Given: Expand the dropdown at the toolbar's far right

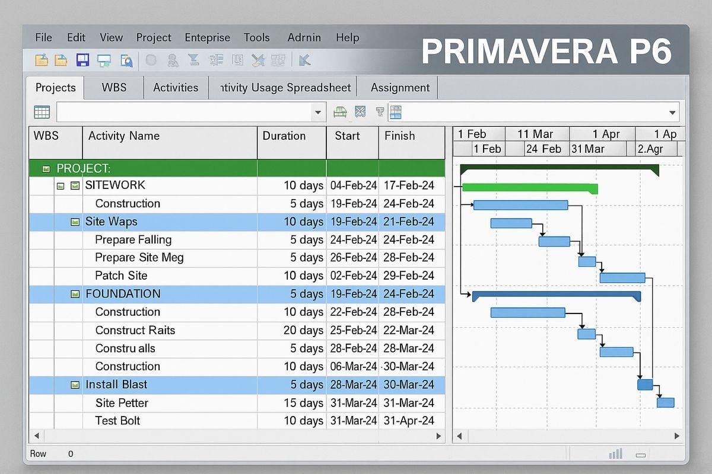Looking at the screenshot, I should (x=672, y=112).
